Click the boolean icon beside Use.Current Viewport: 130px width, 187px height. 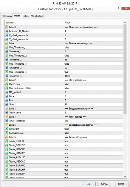pyautogui.click(x=7, y=84)
